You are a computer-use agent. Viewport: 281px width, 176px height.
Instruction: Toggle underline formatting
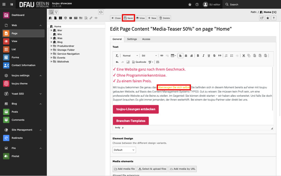(x=209, y=56)
